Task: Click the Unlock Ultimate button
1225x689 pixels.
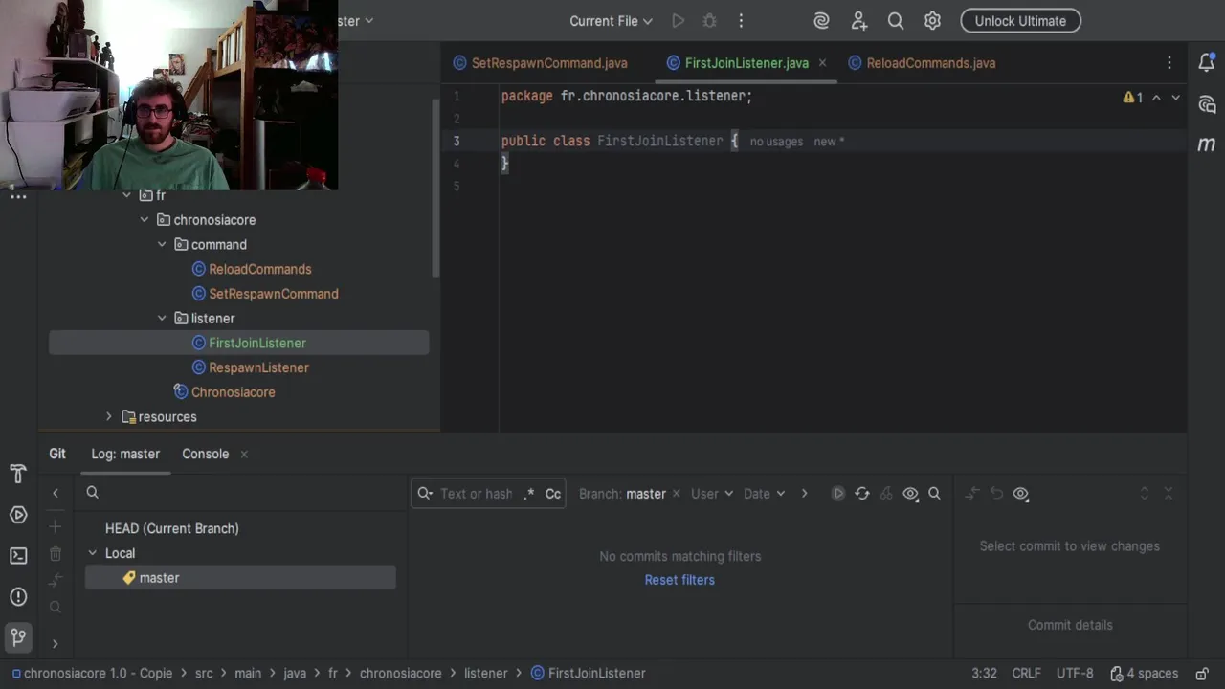Action: (1020, 21)
